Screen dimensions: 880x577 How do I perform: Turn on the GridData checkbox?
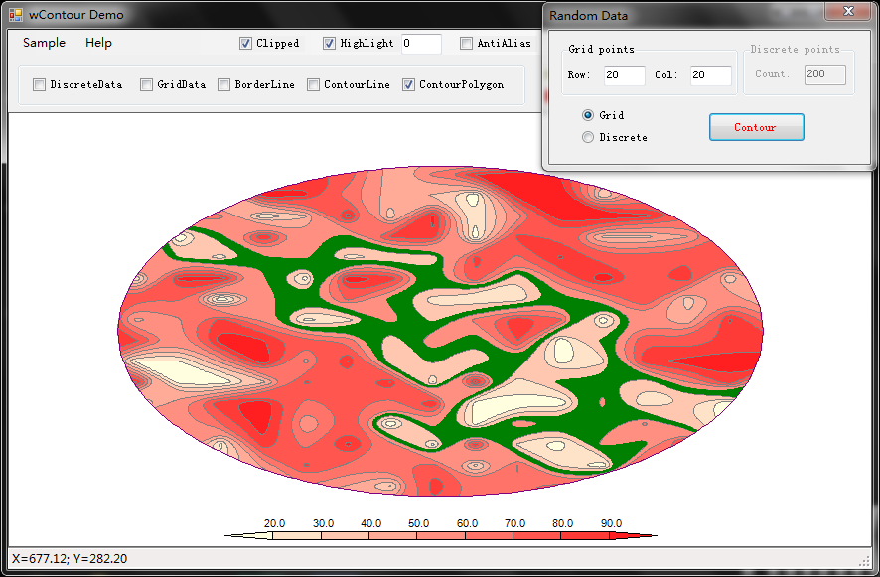[146, 85]
